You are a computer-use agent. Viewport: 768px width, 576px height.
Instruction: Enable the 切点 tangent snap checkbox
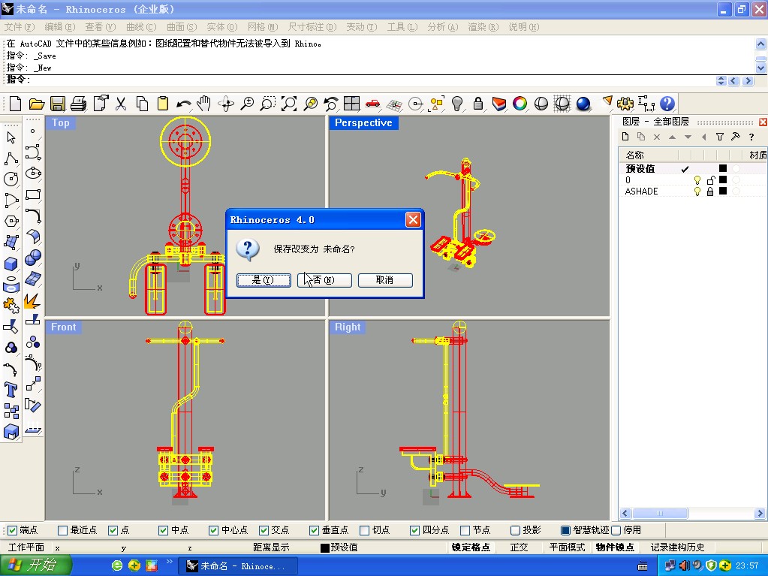pos(365,530)
